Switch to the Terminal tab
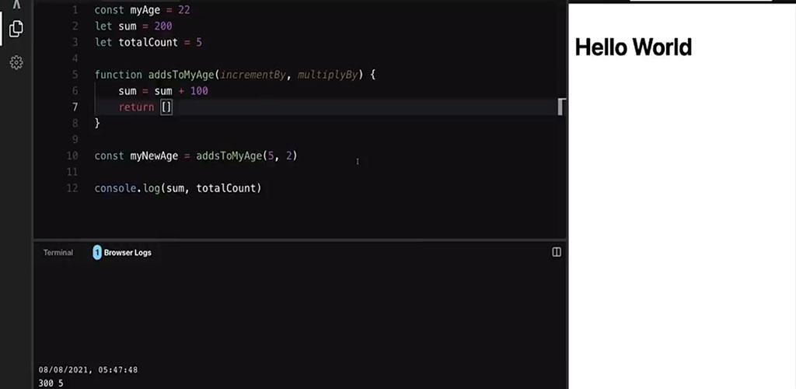 pyautogui.click(x=58, y=252)
